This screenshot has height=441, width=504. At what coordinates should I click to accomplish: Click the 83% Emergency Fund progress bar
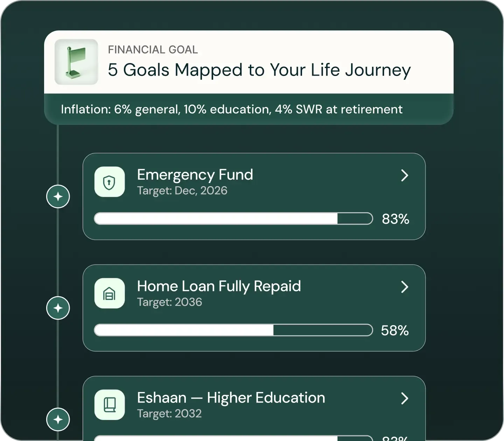(233, 218)
